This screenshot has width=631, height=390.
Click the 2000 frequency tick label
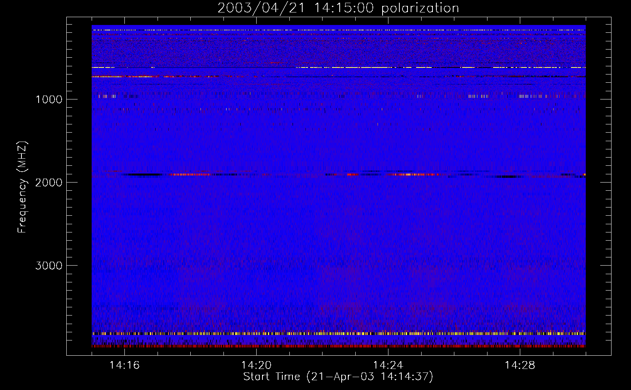tap(49, 183)
